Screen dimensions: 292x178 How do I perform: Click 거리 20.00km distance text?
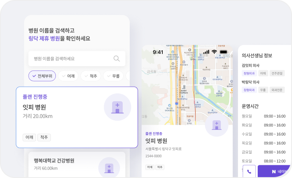pyautogui.click(x=38, y=116)
